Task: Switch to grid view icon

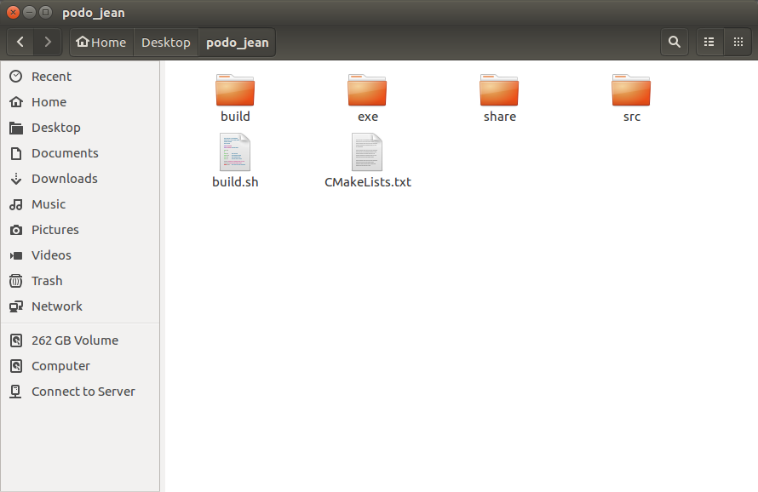Action: tap(738, 42)
